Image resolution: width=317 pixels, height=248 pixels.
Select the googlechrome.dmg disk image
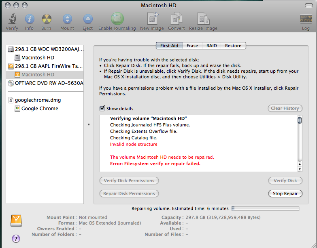tap(45, 100)
